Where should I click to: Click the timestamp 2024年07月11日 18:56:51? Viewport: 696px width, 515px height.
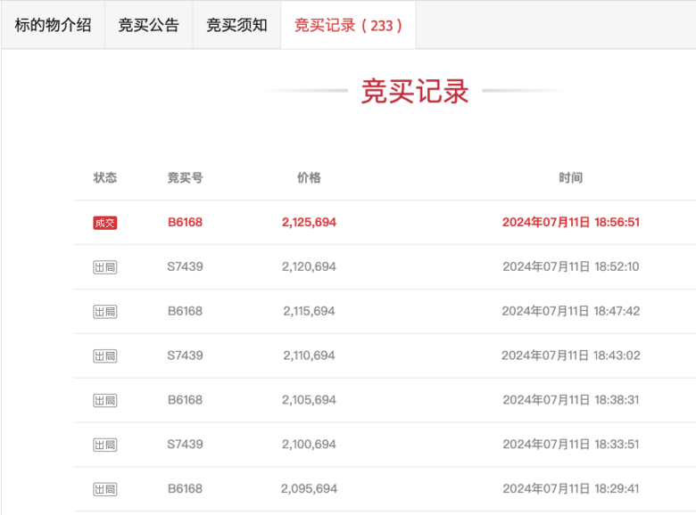coord(571,223)
